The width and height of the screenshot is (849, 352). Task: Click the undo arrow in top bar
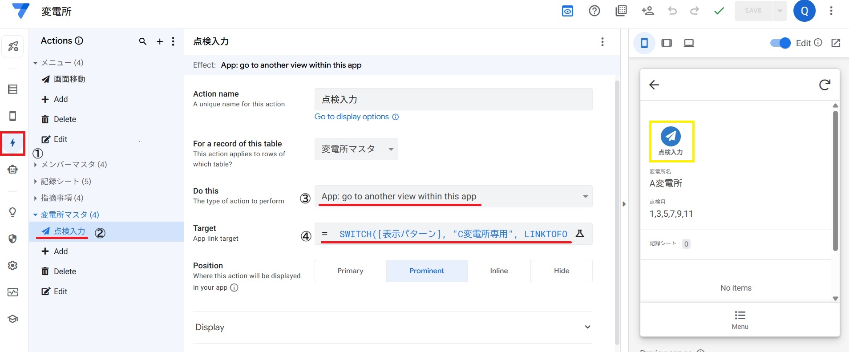(x=672, y=11)
